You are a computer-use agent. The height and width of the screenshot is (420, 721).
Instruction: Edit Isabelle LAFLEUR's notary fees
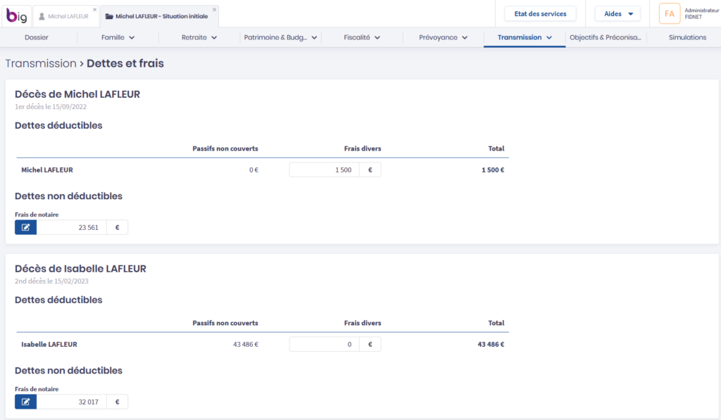(26, 402)
